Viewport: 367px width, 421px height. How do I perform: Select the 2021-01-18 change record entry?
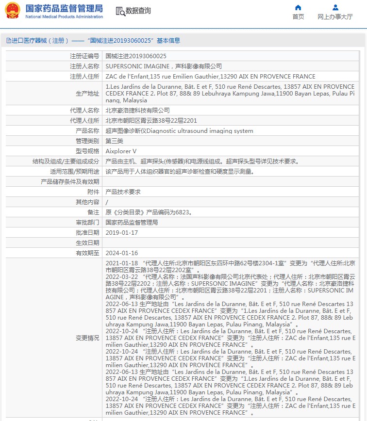click(x=230, y=267)
